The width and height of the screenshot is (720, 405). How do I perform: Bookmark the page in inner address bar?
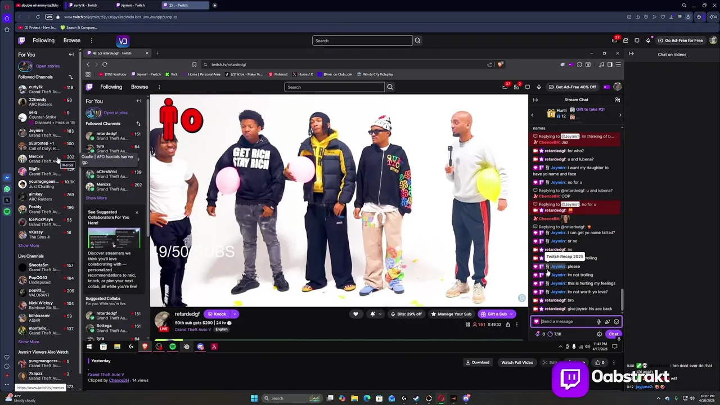coord(194,64)
